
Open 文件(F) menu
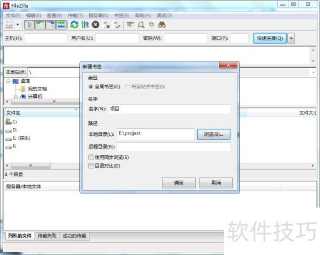pyautogui.click(x=13, y=15)
